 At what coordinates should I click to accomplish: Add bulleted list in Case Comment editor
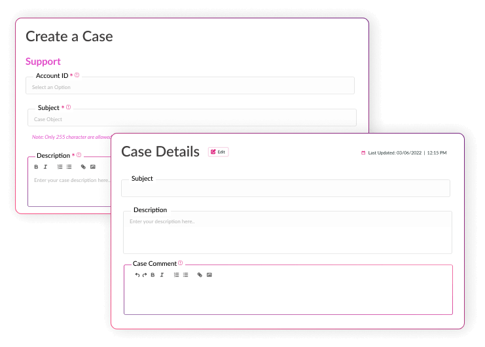(185, 275)
